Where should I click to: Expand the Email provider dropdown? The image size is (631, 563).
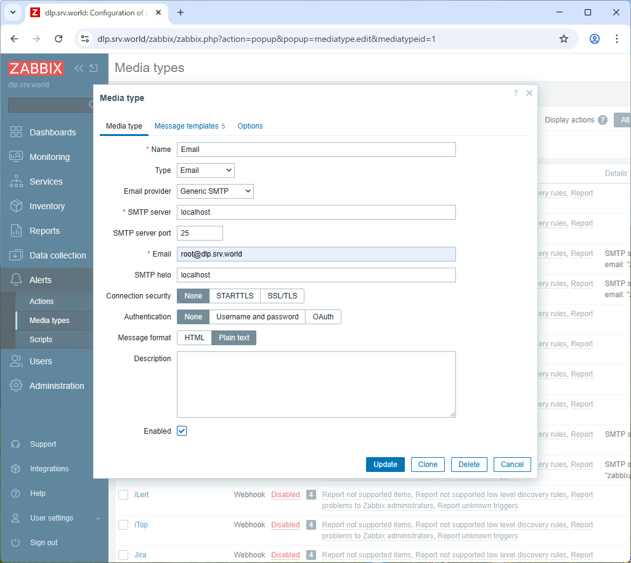click(x=215, y=191)
